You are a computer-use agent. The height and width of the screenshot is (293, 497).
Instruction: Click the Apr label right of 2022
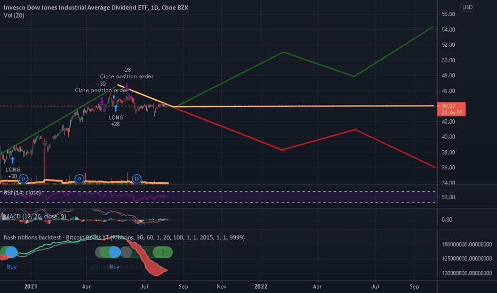click(x=317, y=287)
